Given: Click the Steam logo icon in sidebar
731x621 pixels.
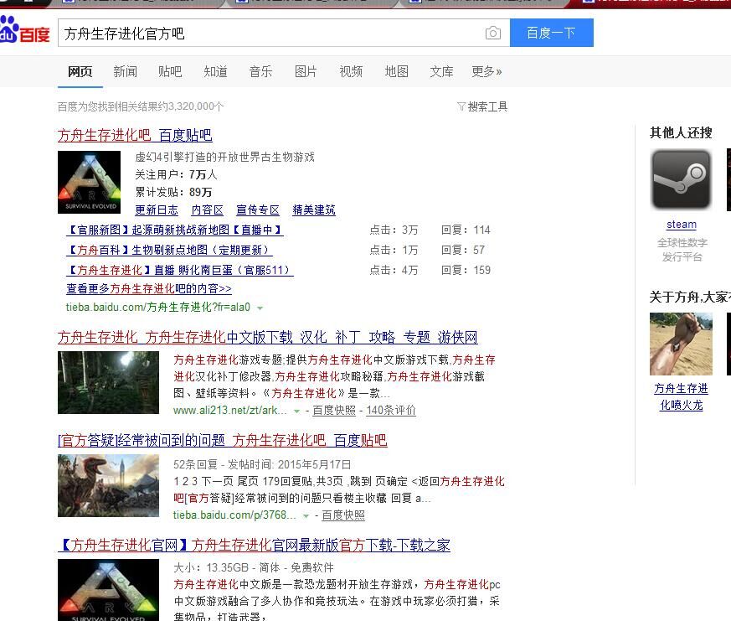Looking at the screenshot, I should click(681, 179).
